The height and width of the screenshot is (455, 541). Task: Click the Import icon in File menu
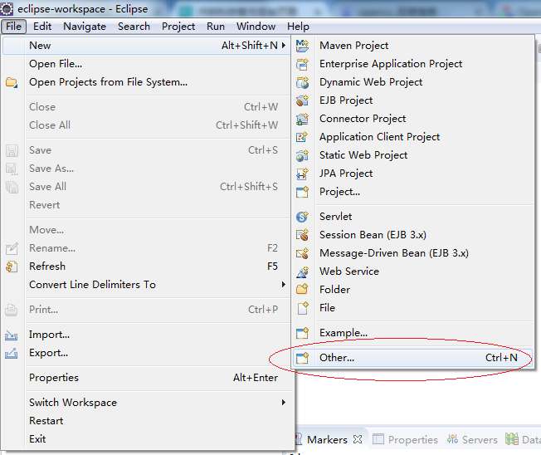pos(12,335)
